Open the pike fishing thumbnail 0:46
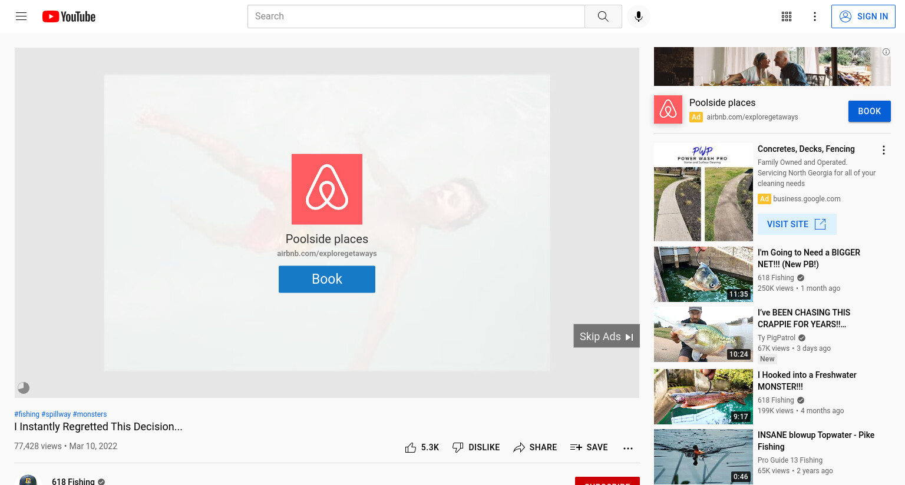The width and height of the screenshot is (905, 485). 703,457
